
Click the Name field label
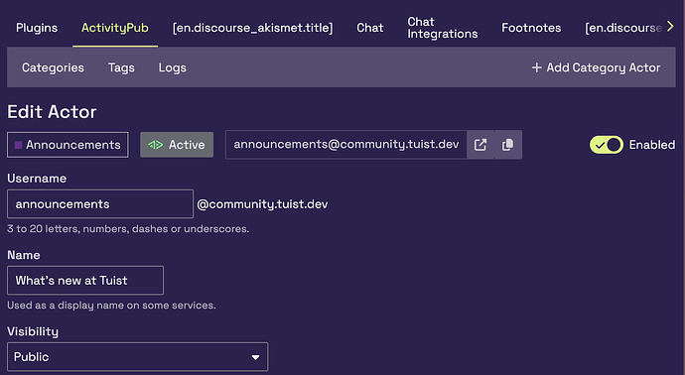(24, 255)
